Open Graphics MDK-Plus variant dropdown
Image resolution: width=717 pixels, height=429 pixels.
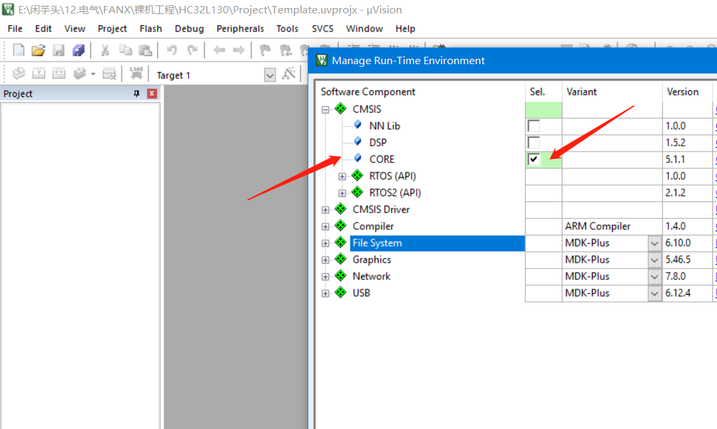[x=654, y=260]
